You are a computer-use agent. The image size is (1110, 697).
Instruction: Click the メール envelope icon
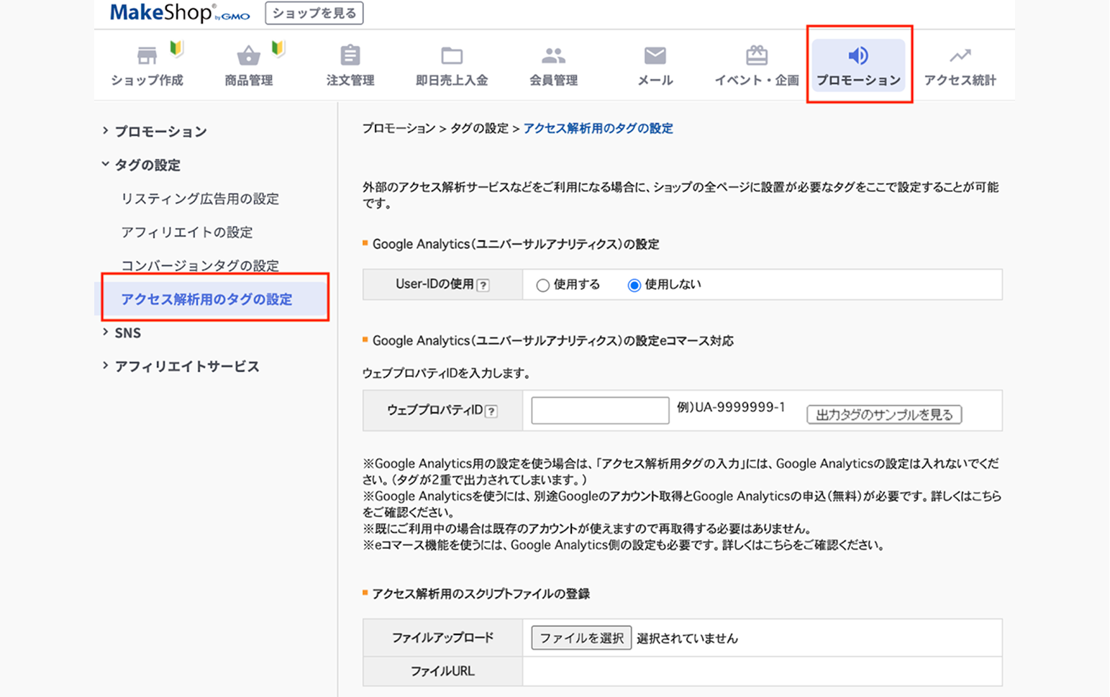[655, 56]
